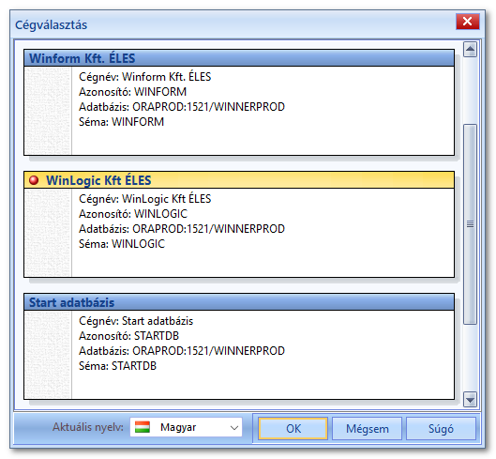Image resolution: width=496 pixels, height=459 pixels.
Task: Click the scrollbar up arrow
Action: [x=470, y=50]
